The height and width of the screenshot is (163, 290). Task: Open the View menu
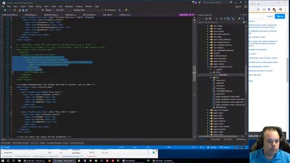click(x=15, y=6)
